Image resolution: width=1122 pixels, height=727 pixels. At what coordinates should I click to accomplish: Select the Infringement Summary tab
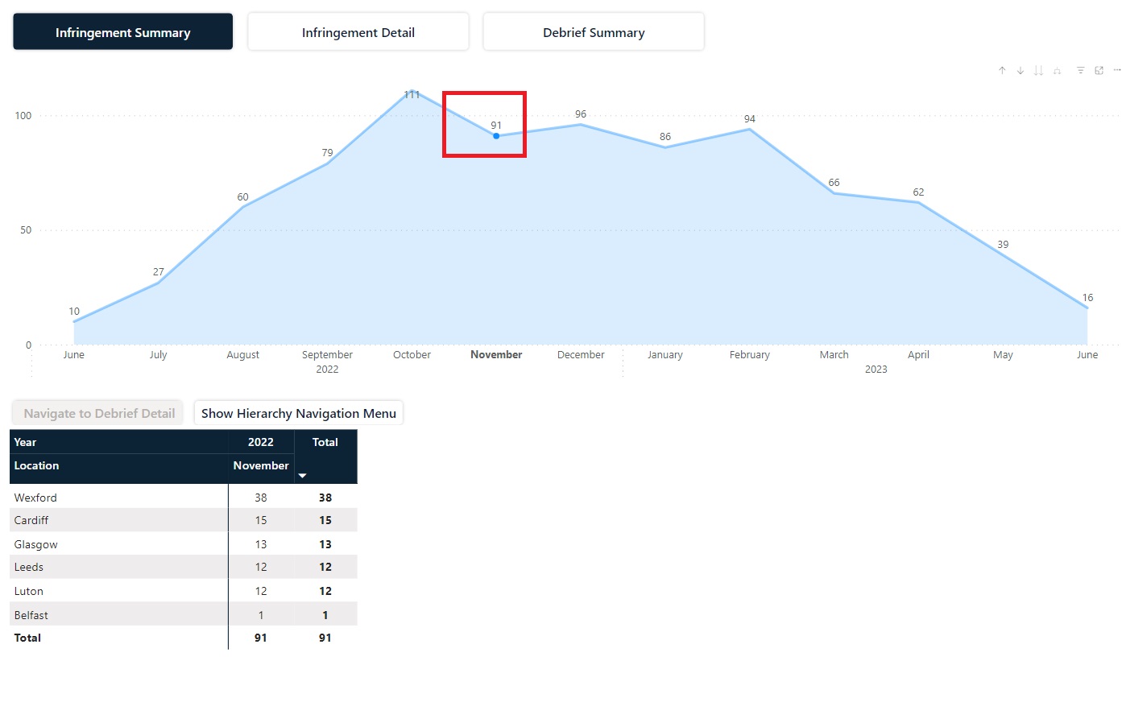(x=122, y=32)
